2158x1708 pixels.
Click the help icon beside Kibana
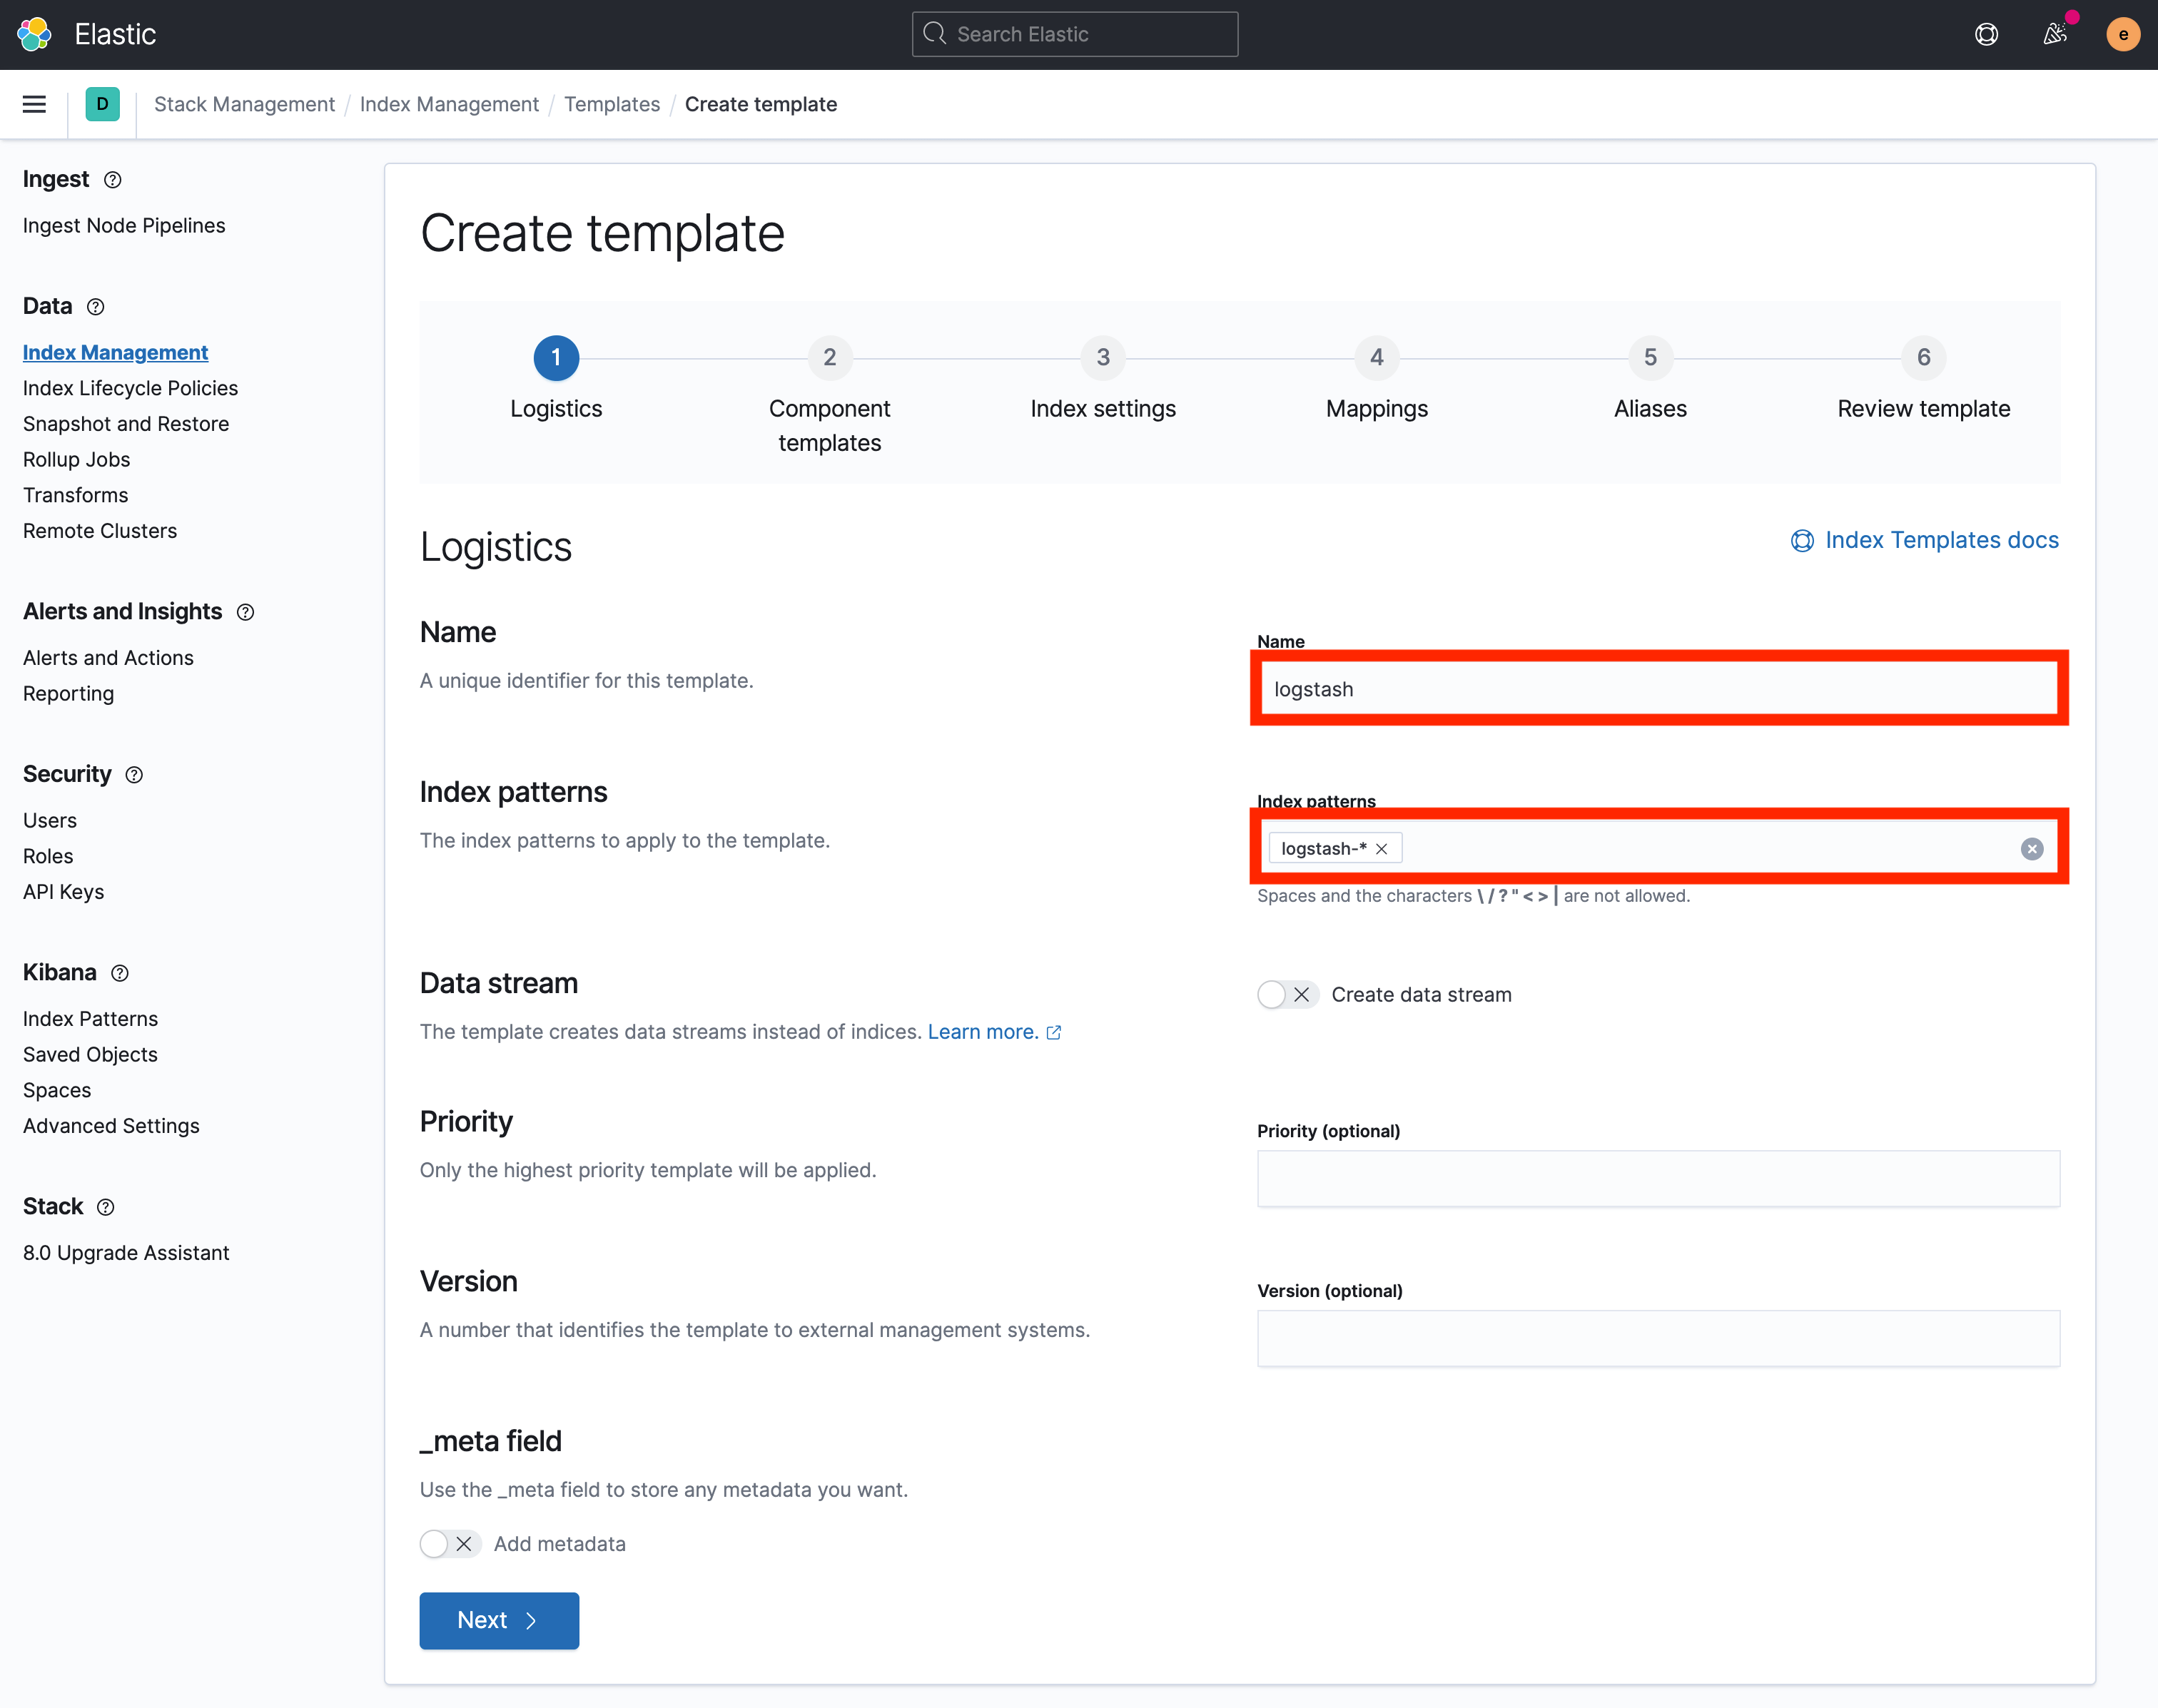click(120, 973)
